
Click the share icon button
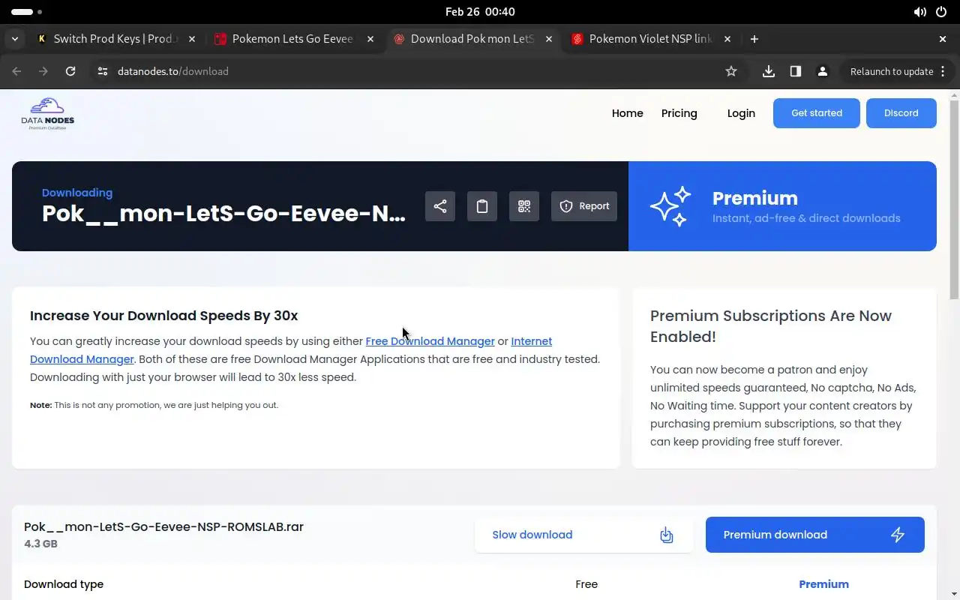point(440,206)
